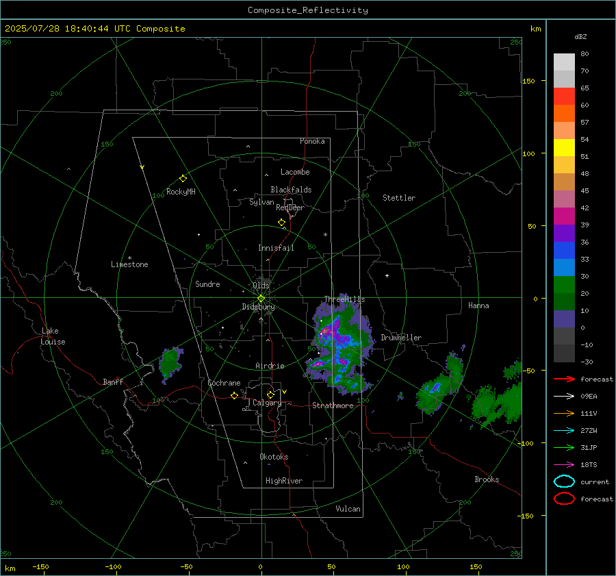Image resolution: width=616 pixels, height=576 pixels.
Task: Select the light blue 30-33 dBZ swatch
Action: click(564, 267)
